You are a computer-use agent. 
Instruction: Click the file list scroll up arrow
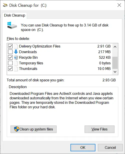[x=115, y=47]
